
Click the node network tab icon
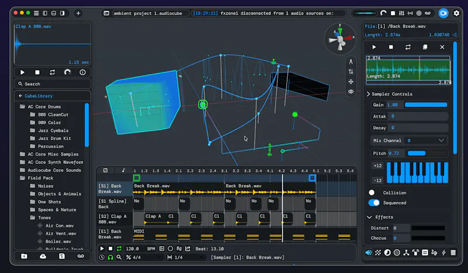tap(406, 253)
